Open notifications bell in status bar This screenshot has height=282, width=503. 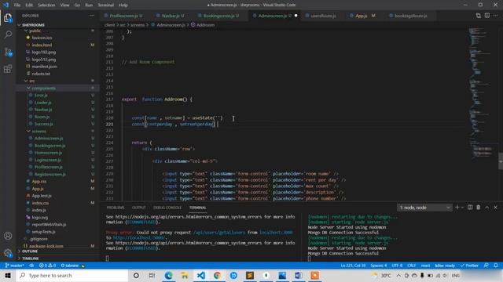496,266
